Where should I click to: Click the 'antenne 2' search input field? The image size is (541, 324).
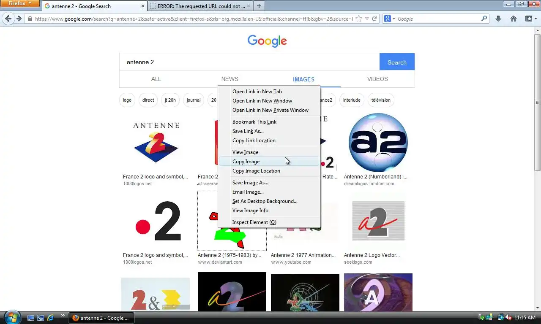(249, 62)
